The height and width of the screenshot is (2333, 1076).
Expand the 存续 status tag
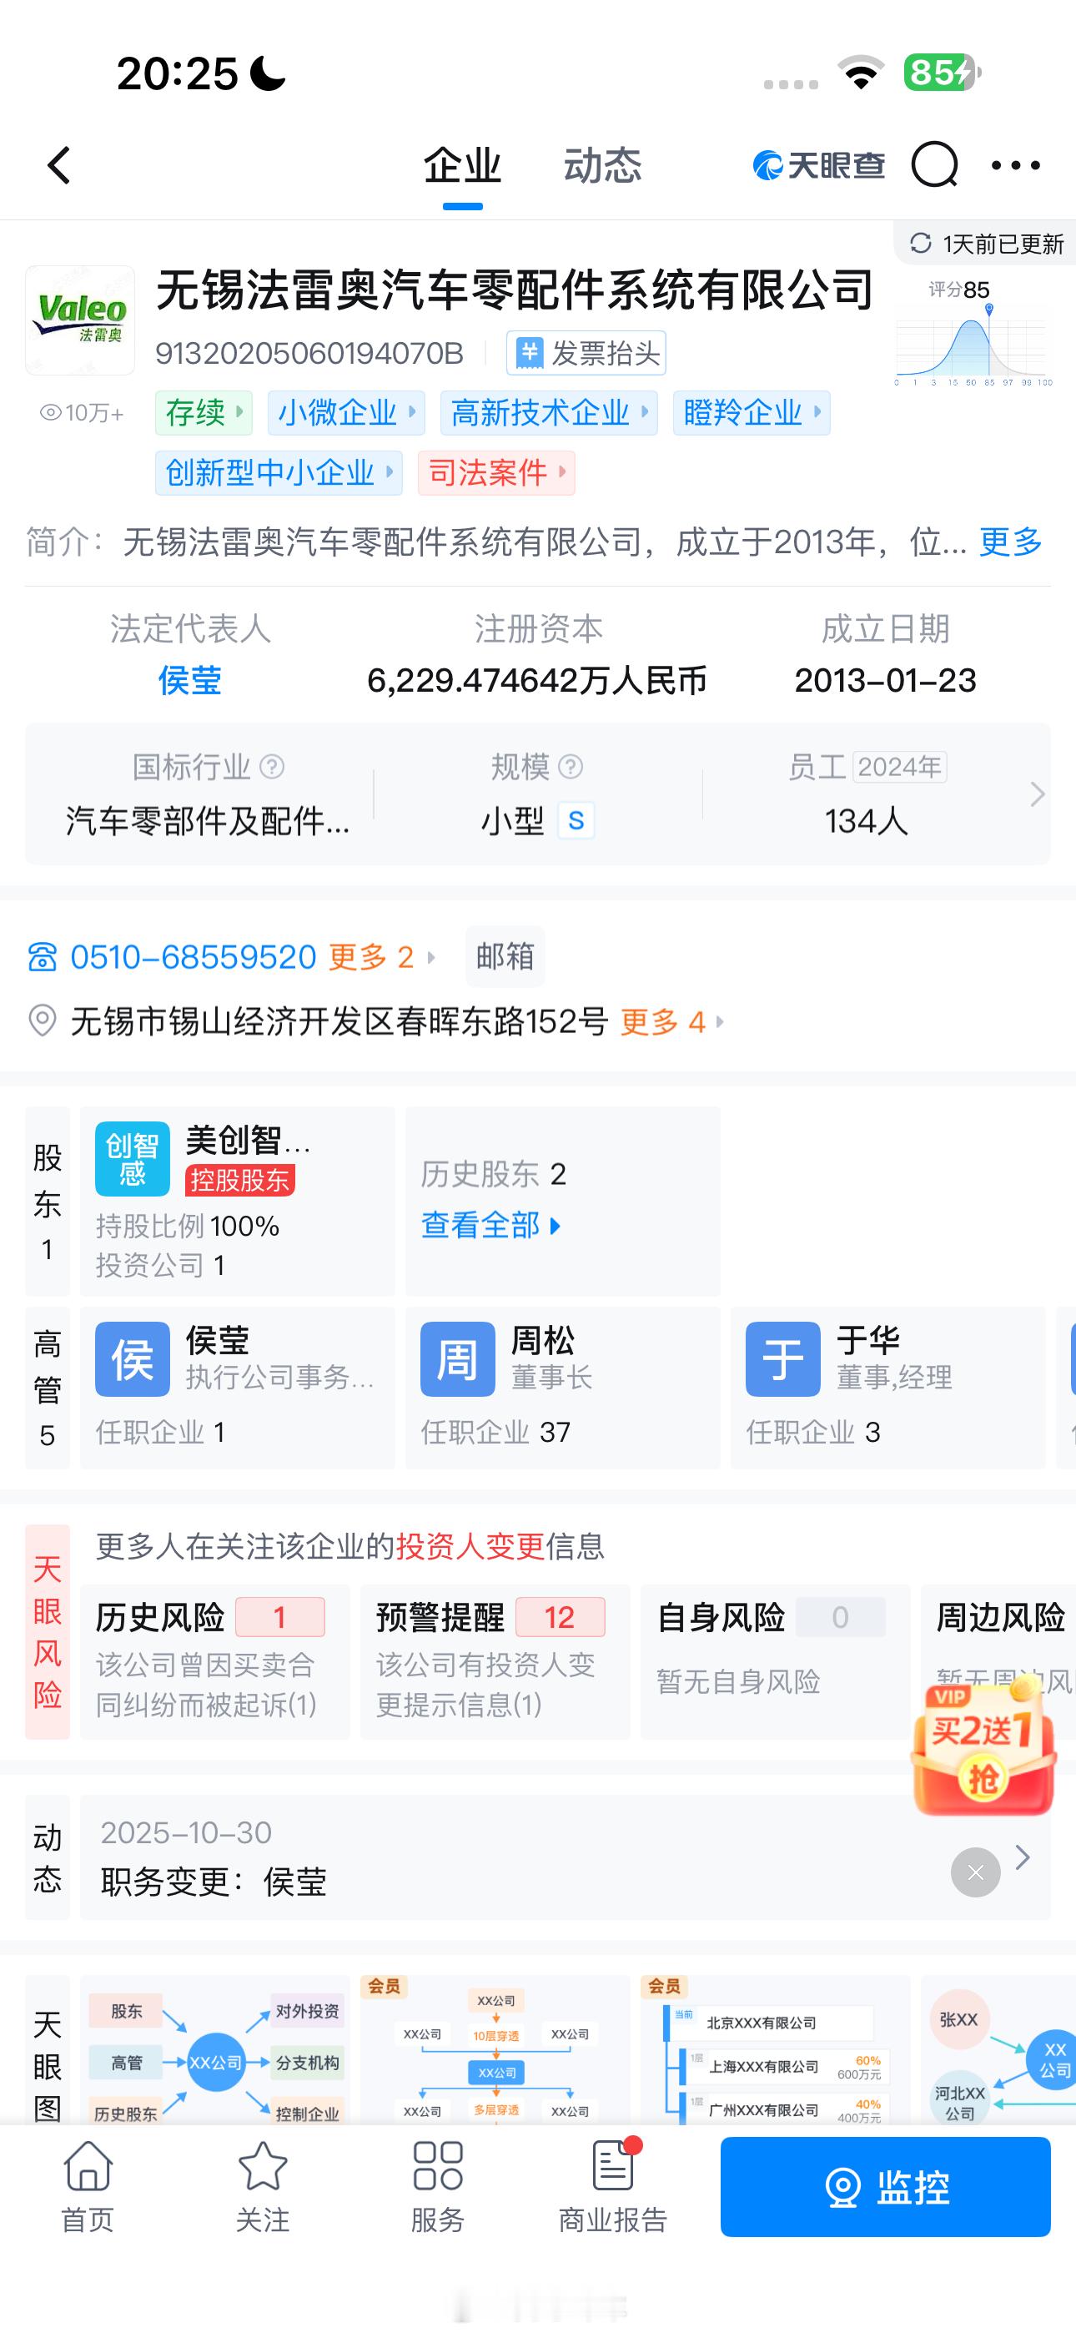204,413
